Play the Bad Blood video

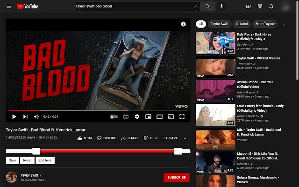(14, 116)
